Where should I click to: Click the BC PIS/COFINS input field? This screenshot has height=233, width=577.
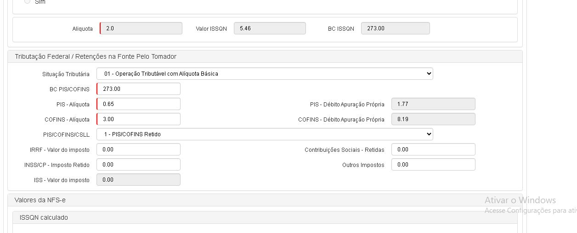pos(139,89)
